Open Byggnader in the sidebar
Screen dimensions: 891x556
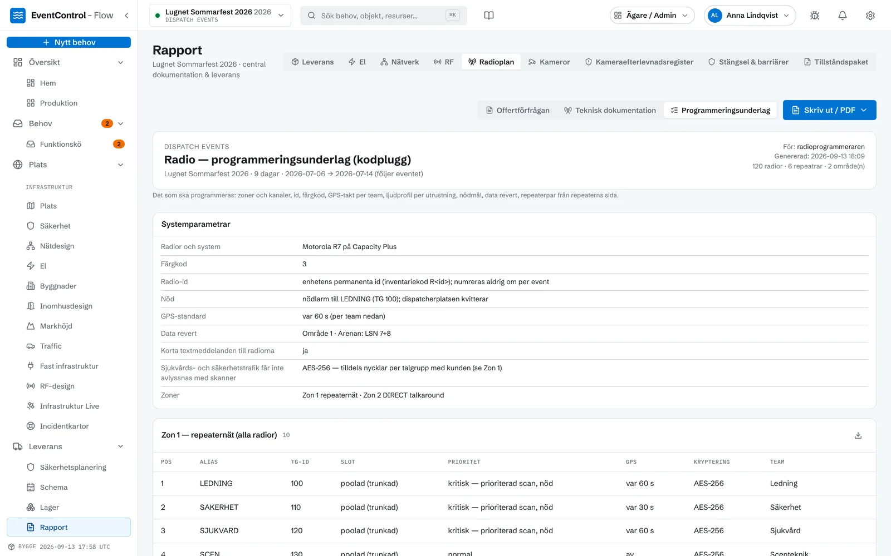68,286
